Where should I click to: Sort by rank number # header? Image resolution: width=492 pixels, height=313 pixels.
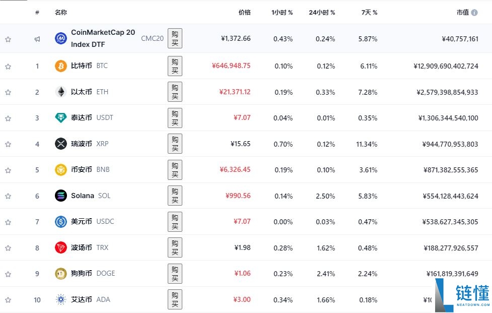(37, 13)
